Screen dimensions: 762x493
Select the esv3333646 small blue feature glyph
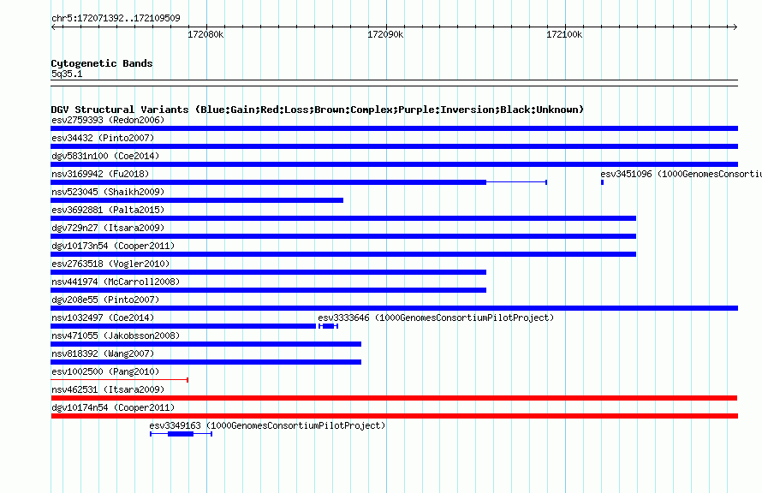tap(328, 326)
